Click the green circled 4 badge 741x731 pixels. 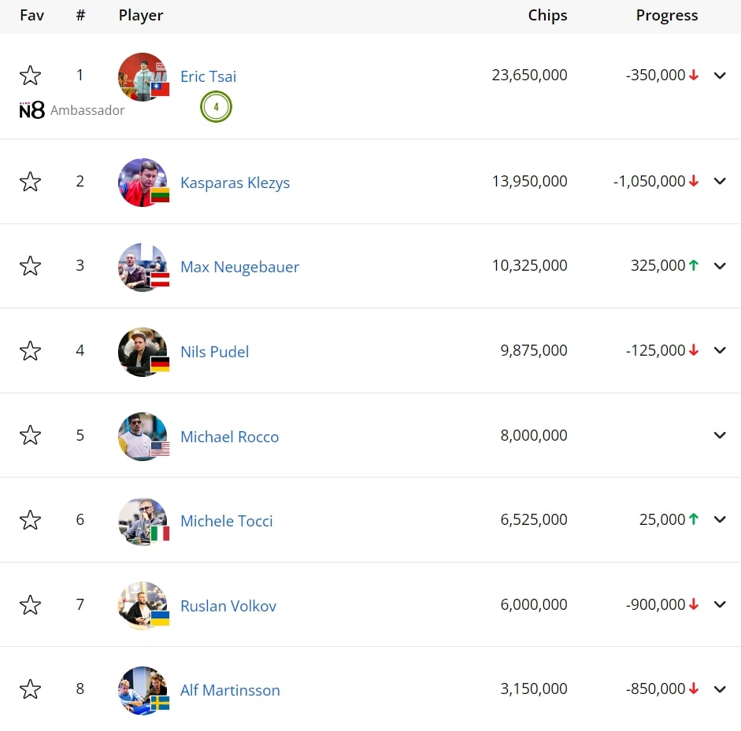[216, 107]
